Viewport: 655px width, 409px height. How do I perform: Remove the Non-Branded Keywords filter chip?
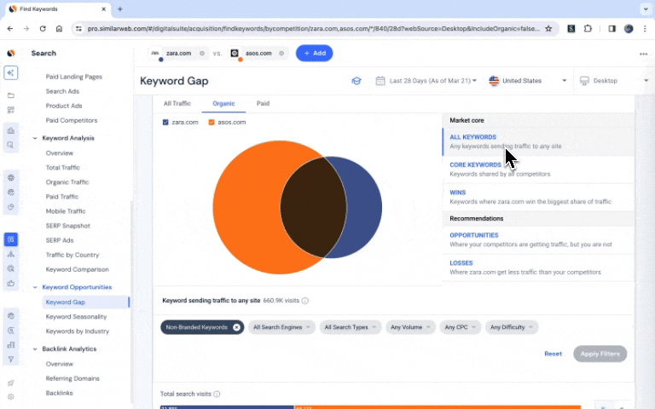tap(236, 327)
